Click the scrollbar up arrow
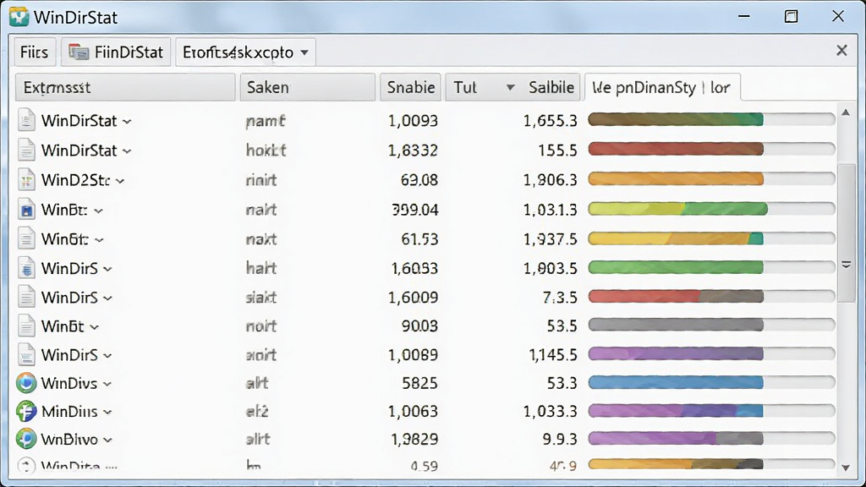This screenshot has height=487, width=866. [x=846, y=112]
